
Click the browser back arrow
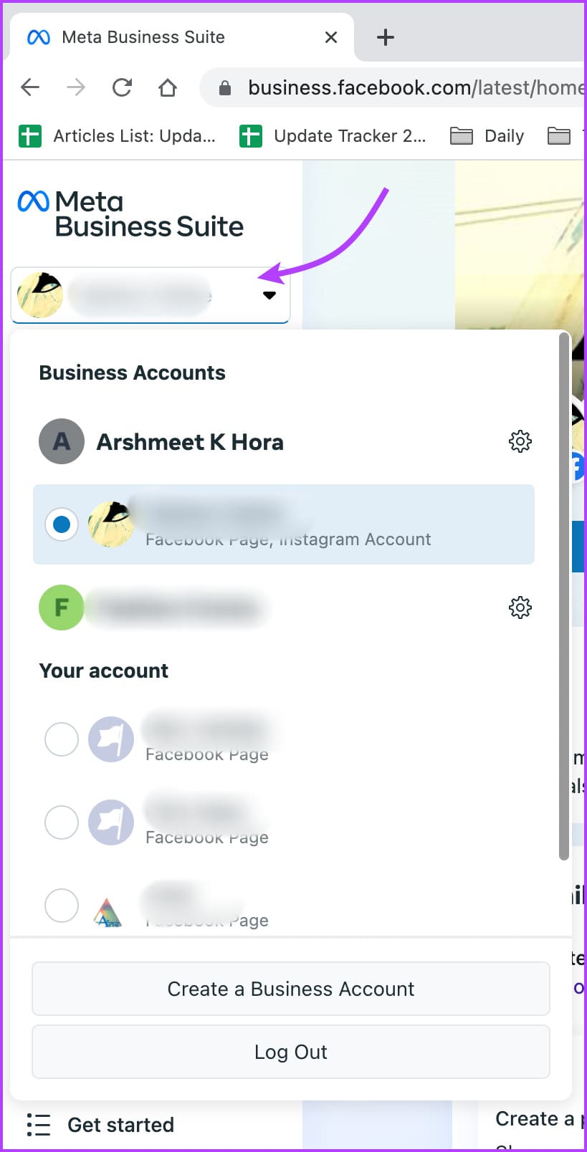(30, 87)
